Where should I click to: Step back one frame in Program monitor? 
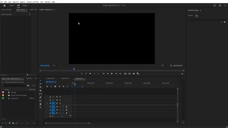pos(108,74)
